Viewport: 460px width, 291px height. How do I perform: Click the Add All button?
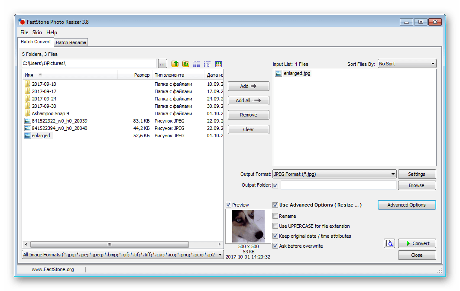(x=248, y=100)
